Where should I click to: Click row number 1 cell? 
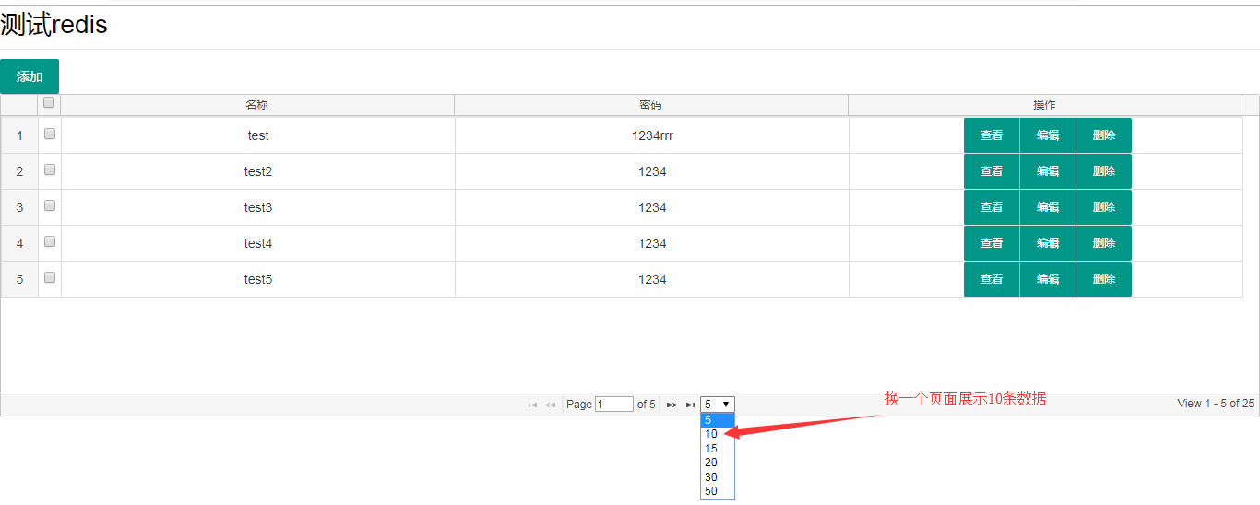point(19,135)
